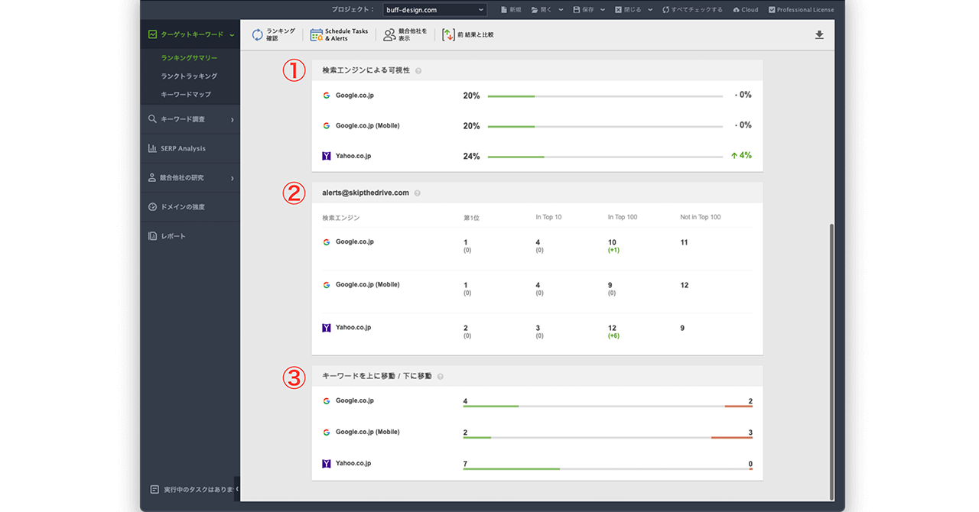Select ランクトラッキング in the sidebar
This screenshot has width=979, height=512.
pyautogui.click(x=189, y=76)
